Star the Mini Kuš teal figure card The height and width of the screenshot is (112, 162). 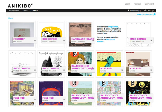point(122,70)
